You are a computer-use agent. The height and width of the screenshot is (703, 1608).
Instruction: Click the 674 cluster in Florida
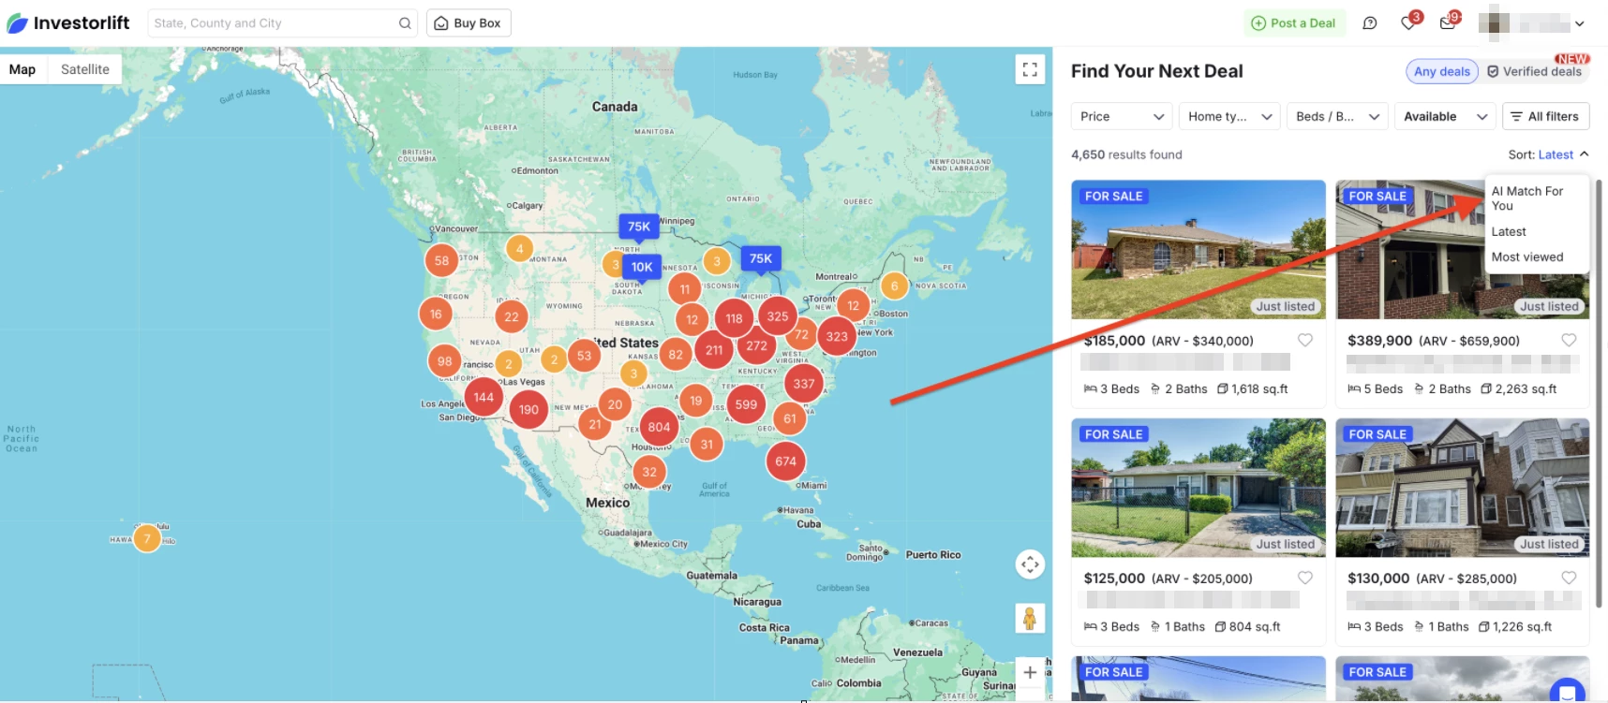[785, 461]
